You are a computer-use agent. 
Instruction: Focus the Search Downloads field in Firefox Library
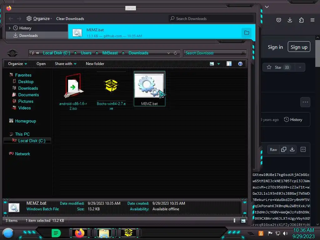(211, 18)
